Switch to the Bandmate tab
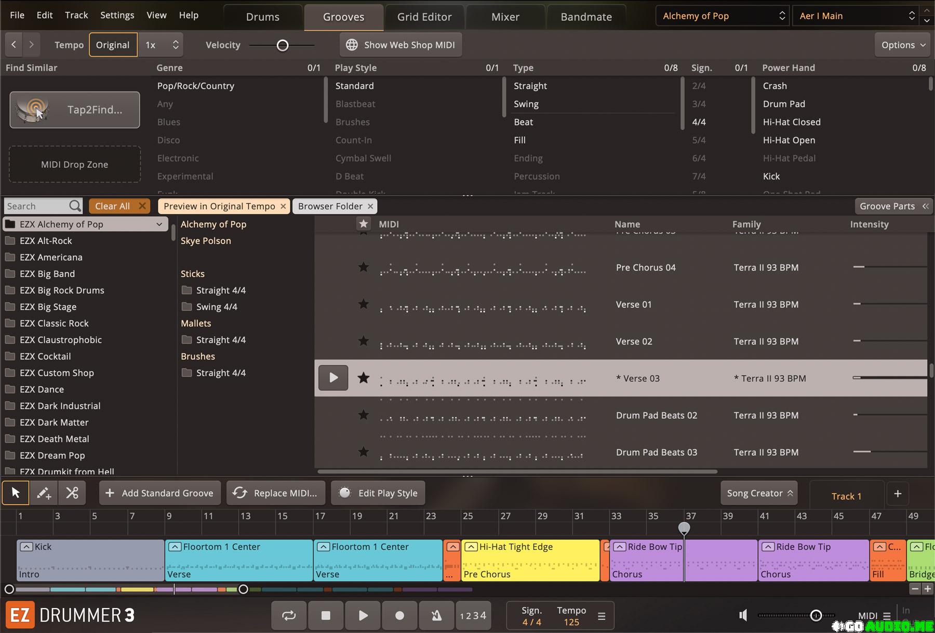Screen dimensions: 935x633 pyautogui.click(x=586, y=17)
